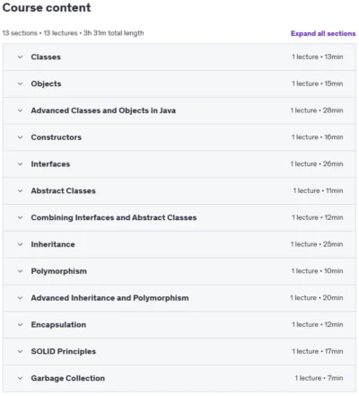Screen dimensions: 359x396
Task: Expand the Inheritance section chevron
Action: tap(20, 244)
